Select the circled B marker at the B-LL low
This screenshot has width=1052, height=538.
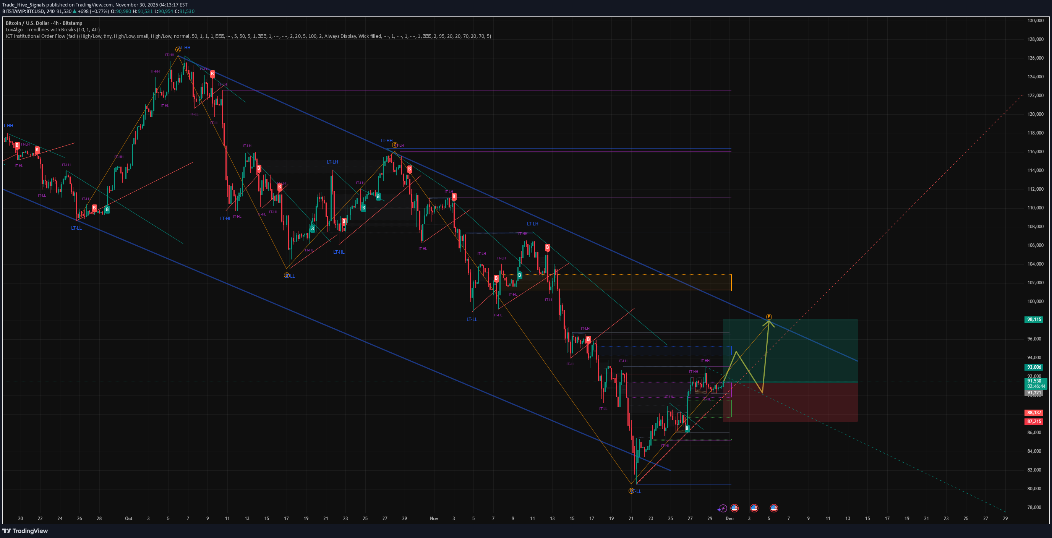point(286,275)
